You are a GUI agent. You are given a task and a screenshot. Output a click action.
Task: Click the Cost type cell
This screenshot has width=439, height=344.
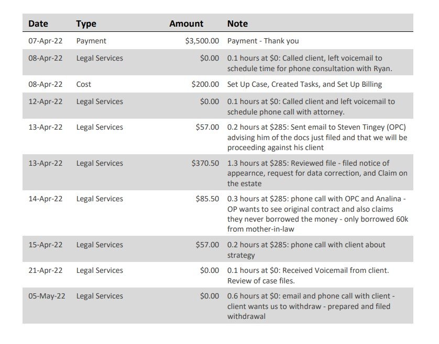click(83, 84)
